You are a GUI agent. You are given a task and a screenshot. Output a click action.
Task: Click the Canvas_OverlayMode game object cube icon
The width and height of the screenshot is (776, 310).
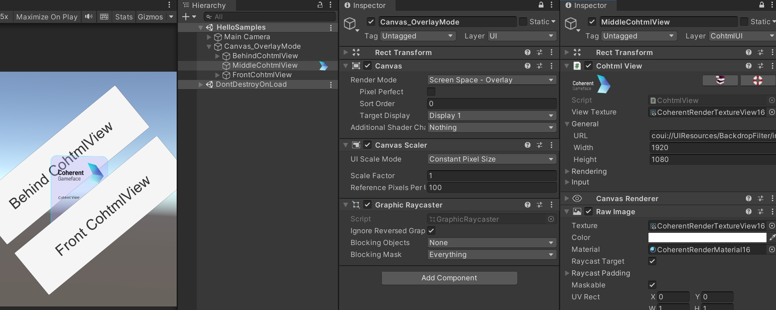point(350,23)
